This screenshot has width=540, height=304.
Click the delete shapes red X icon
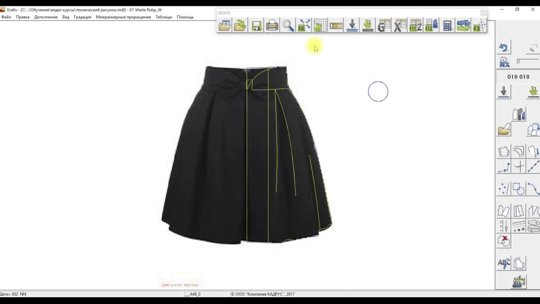coord(504,241)
